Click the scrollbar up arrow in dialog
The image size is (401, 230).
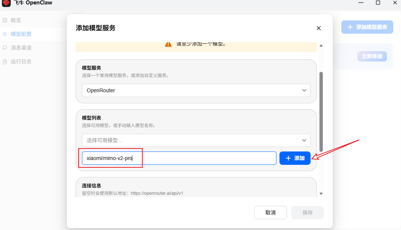[x=321, y=46]
